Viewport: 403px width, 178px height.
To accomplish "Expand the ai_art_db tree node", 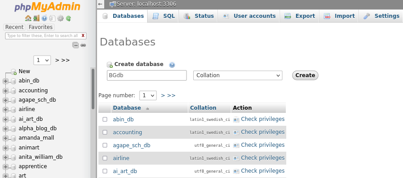I will point(5,120).
